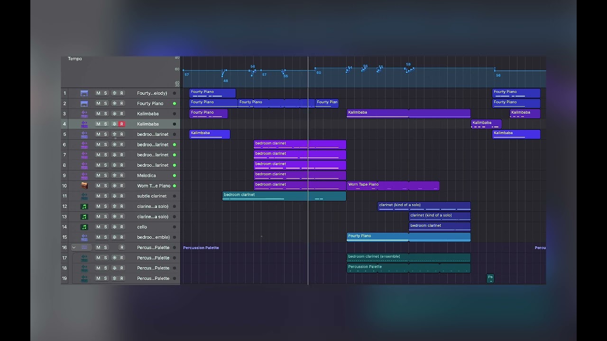The width and height of the screenshot is (607, 341).
Task: Select the teal bedroom clarinet region on track 11
Action: point(284,196)
